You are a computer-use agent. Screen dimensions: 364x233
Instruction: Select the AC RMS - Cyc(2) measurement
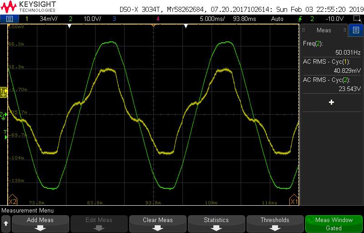tap(332, 85)
